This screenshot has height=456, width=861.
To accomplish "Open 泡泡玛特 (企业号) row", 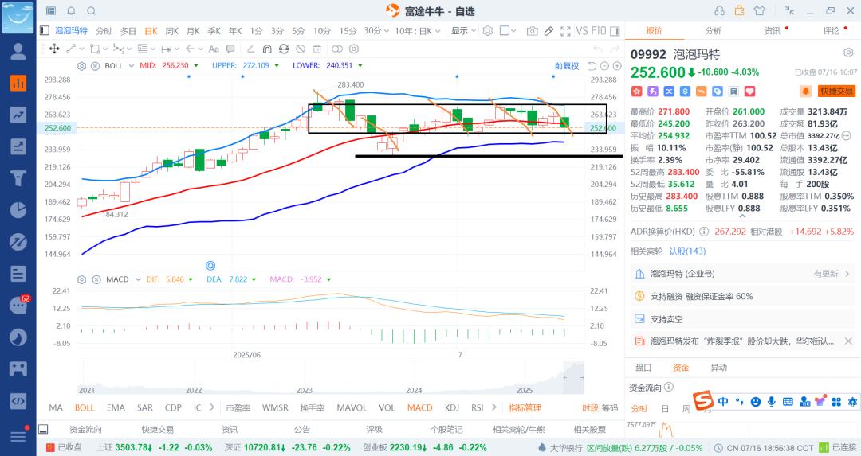I will tap(742, 274).
